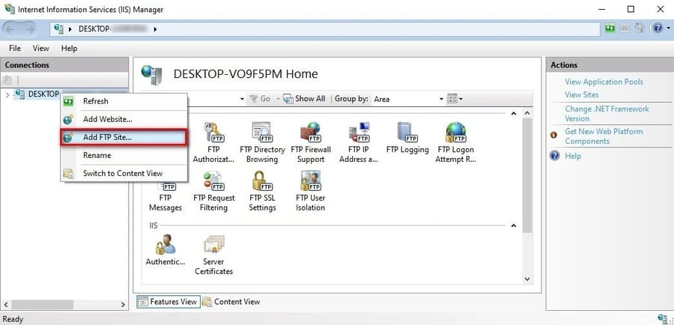674x325 pixels.
Task: Click the Home icon in address bar area
Action: tap(640, 28)
